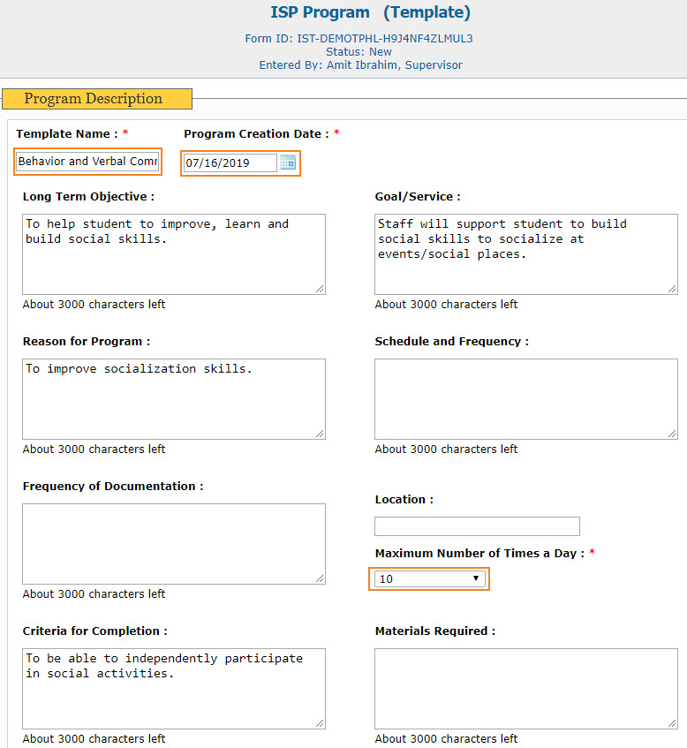Click into the Reason for Program textarea
Image resolution: width=687 pixels, height=748 pixels.
click(x=174, y=399)
